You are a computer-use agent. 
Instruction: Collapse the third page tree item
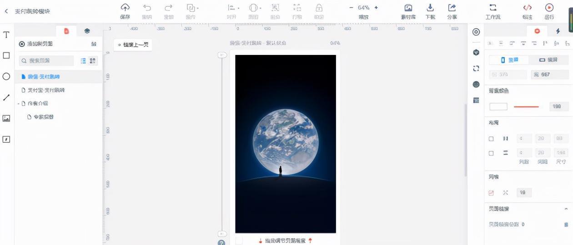[x=19, y=103]
